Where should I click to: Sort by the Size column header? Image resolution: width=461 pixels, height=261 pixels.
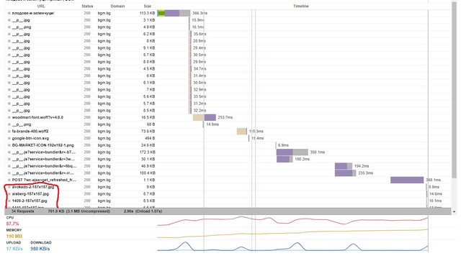tap(148, 6)
